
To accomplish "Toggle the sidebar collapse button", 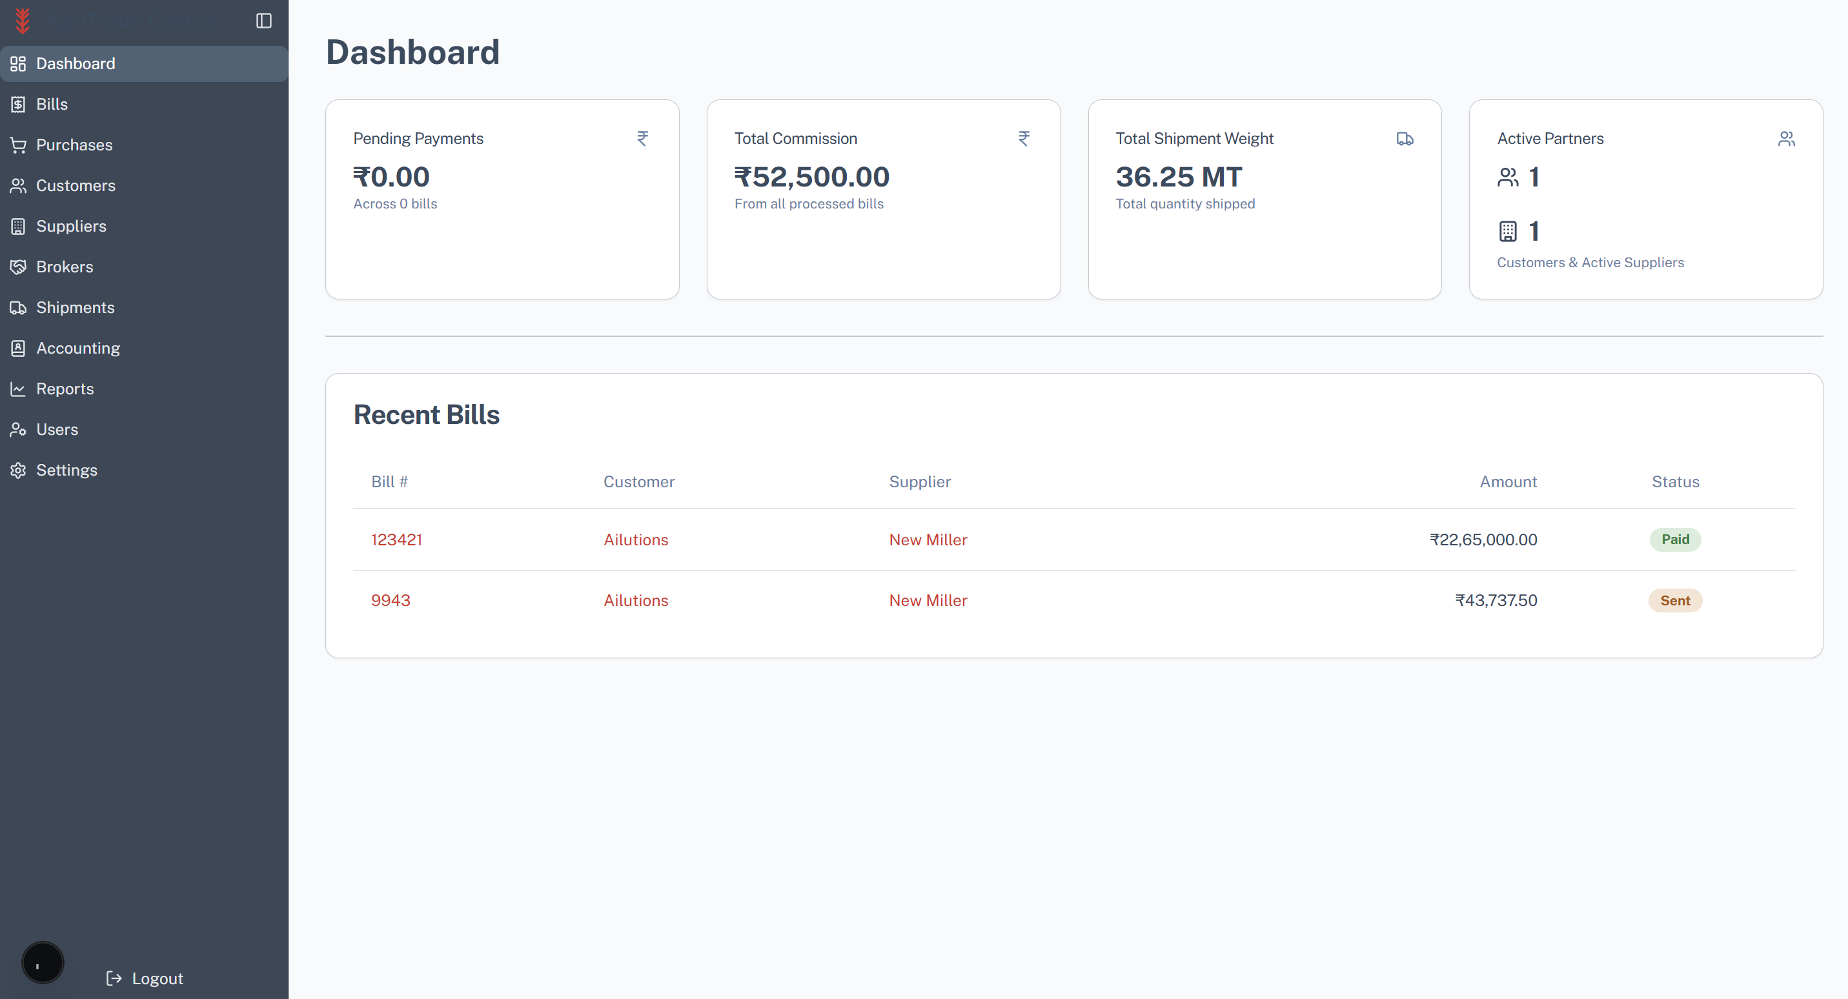I will [x=264, y=21].
